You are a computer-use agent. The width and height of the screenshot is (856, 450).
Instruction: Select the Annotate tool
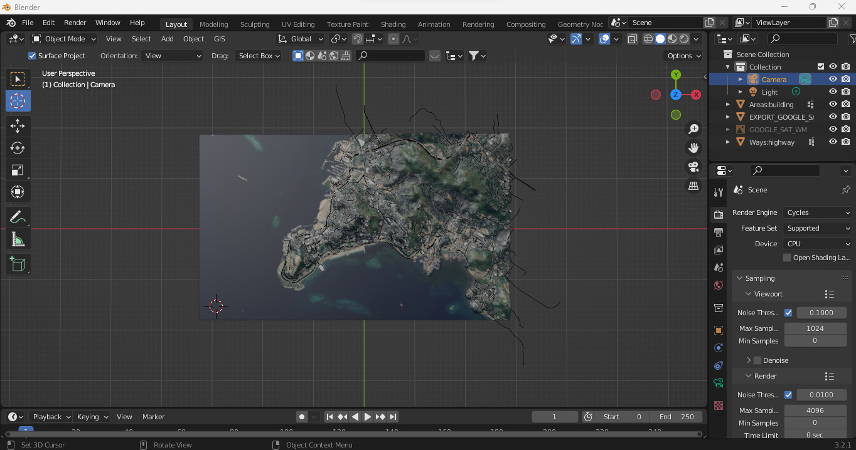[x=18, y=217]
